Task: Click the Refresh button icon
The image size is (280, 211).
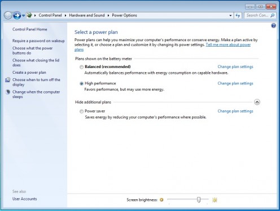Action: pyautogui.click(x=238, y=16)
